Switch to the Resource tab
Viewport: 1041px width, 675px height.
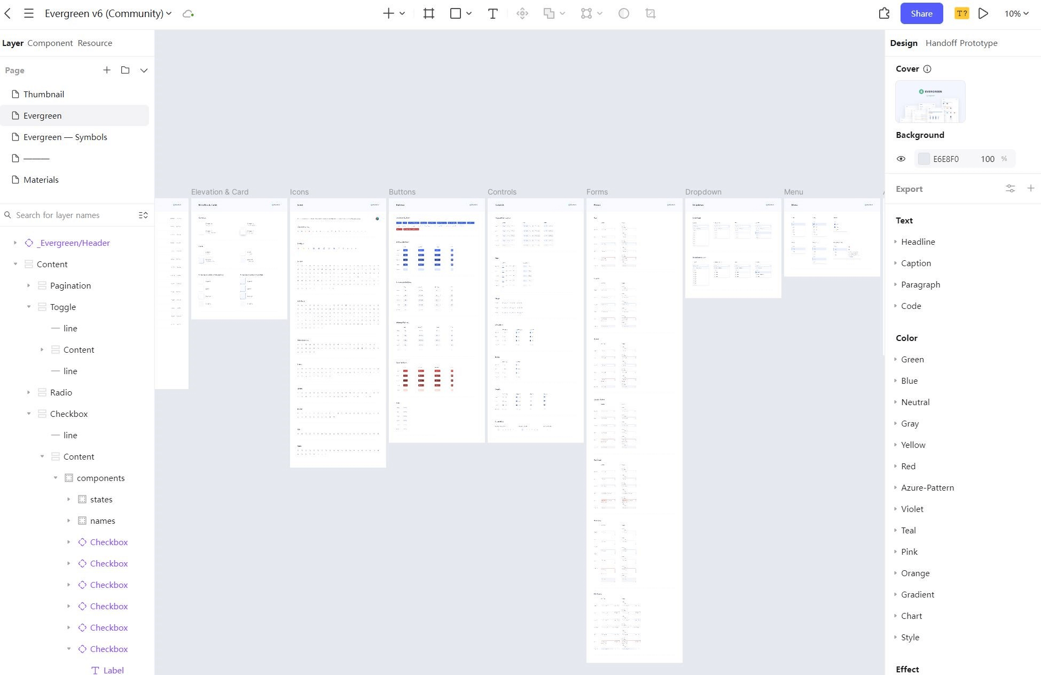(x=95, y=43)
